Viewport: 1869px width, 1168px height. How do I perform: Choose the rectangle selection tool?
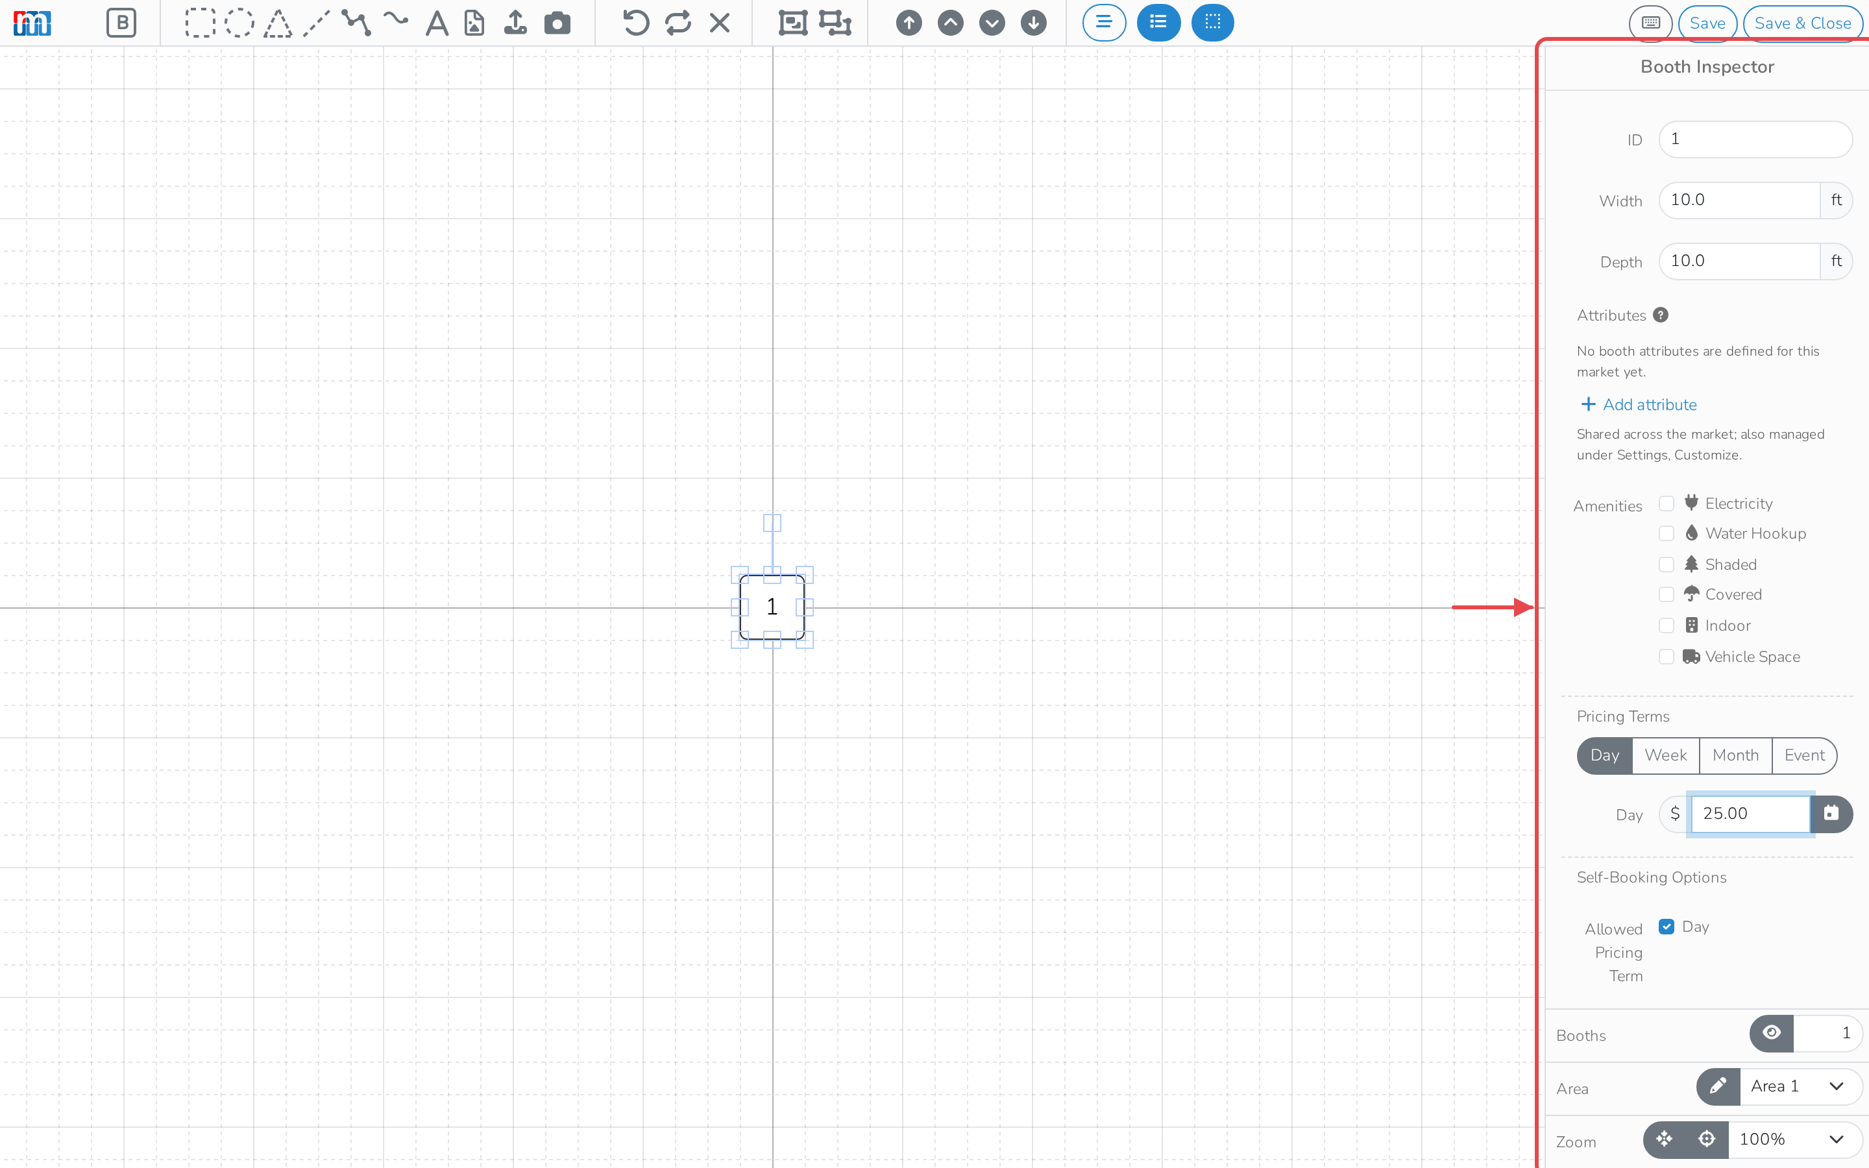[199, 23]
